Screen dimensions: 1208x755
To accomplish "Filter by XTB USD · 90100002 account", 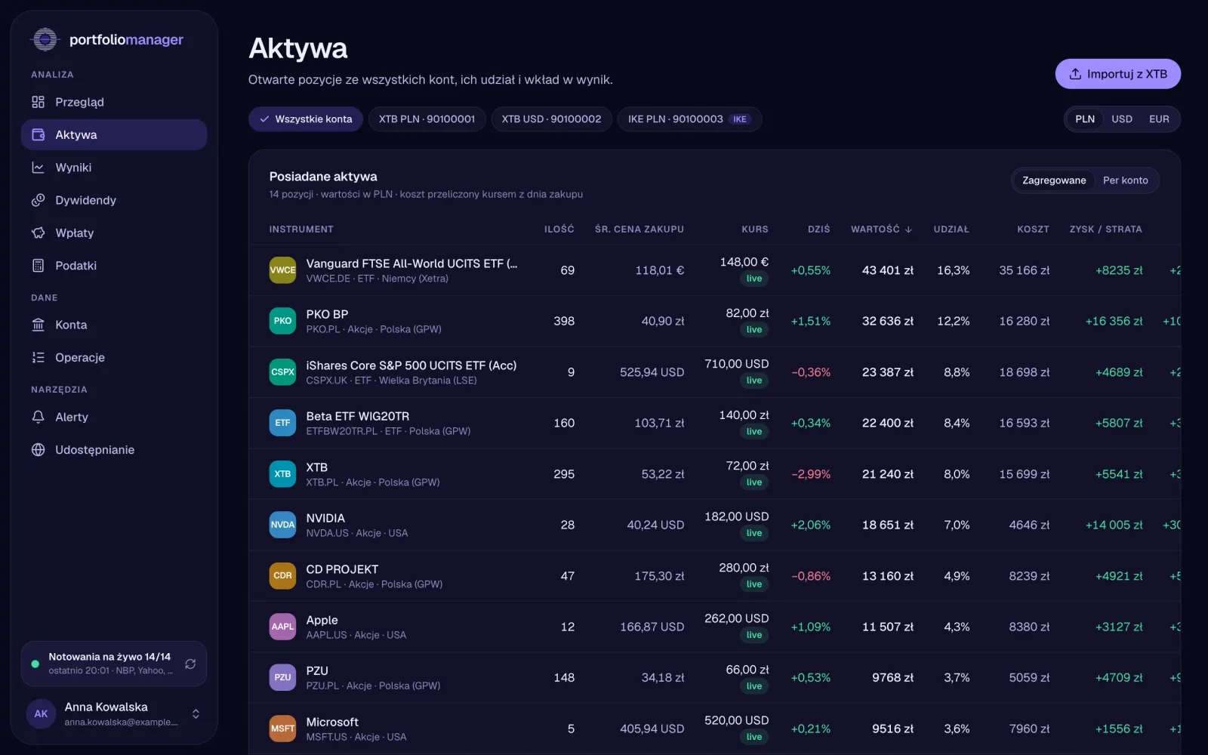I will (x=552, y=119).
